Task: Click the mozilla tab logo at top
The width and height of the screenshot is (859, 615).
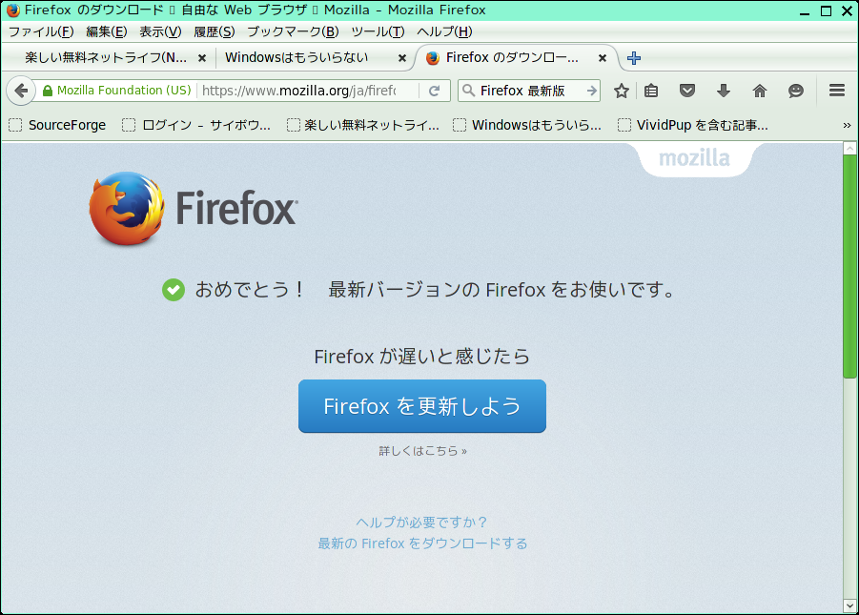Action: click(694, 158)
